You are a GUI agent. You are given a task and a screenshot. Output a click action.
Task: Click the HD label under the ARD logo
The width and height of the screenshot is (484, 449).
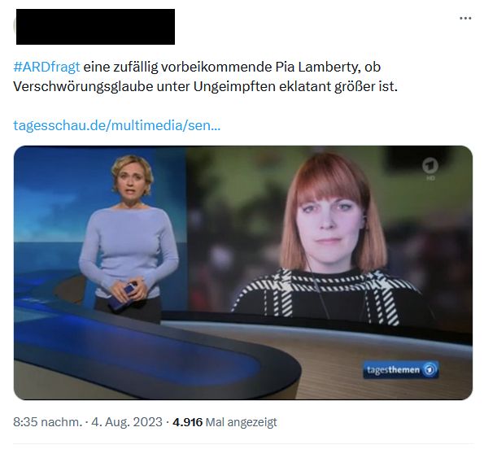click(x=430, y=178)
